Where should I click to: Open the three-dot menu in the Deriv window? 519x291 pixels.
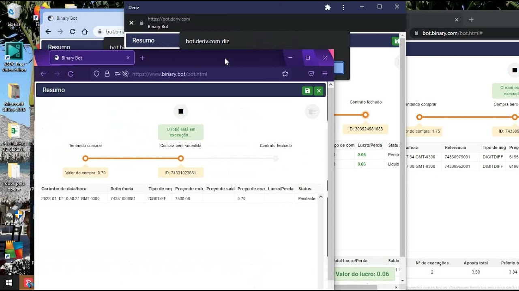343,7
